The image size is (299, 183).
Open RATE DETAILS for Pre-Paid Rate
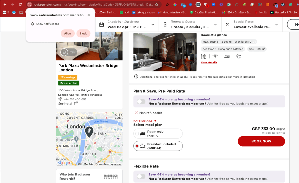tap(145, 121)
